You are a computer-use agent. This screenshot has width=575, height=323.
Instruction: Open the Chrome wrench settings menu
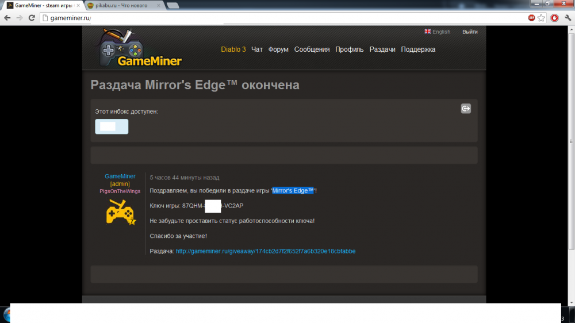click(x=568, y=18)
